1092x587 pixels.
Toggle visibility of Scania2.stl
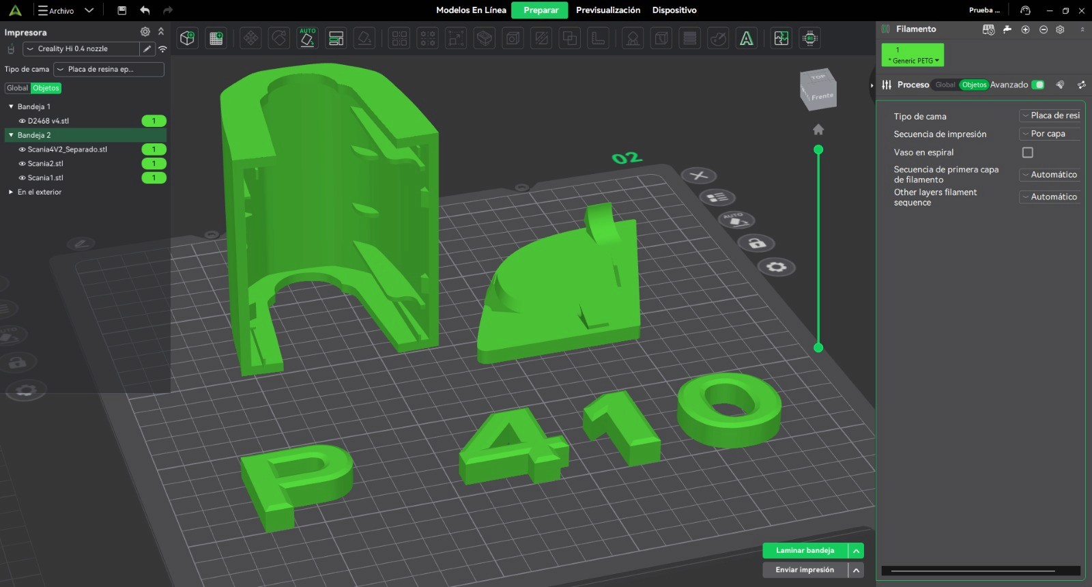click(22, 164)
